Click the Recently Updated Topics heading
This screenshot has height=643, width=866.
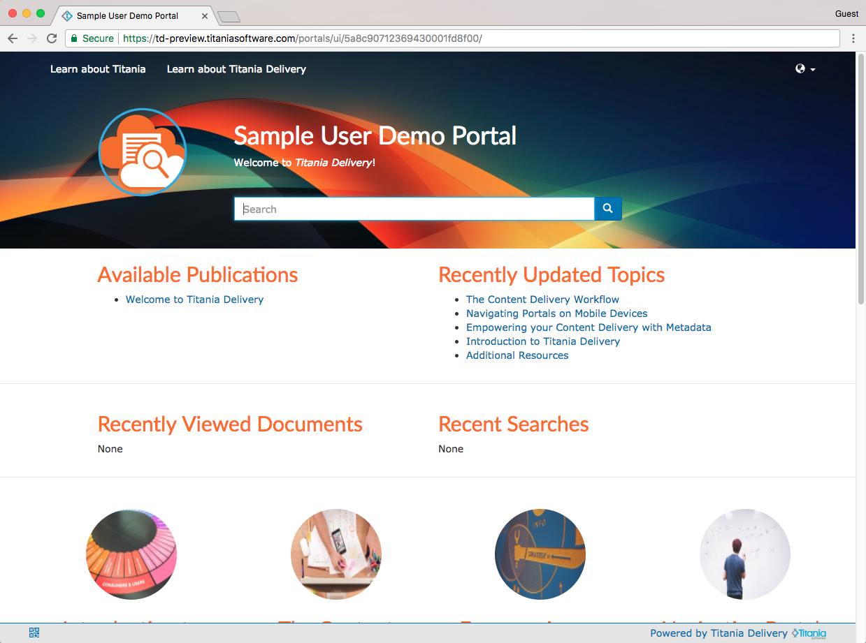click(x=551, y=274)
